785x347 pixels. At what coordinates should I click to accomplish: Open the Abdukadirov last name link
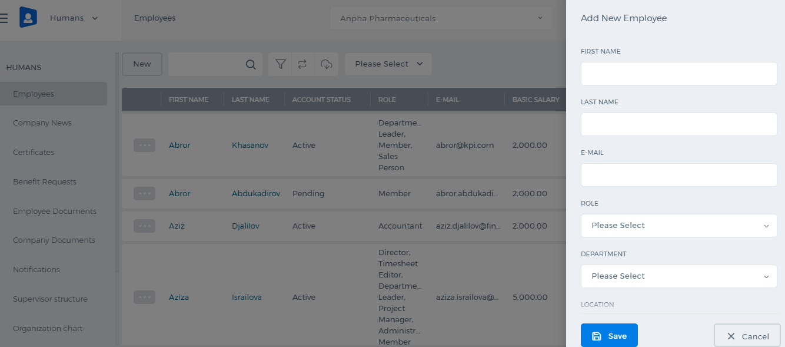(256, 194)
